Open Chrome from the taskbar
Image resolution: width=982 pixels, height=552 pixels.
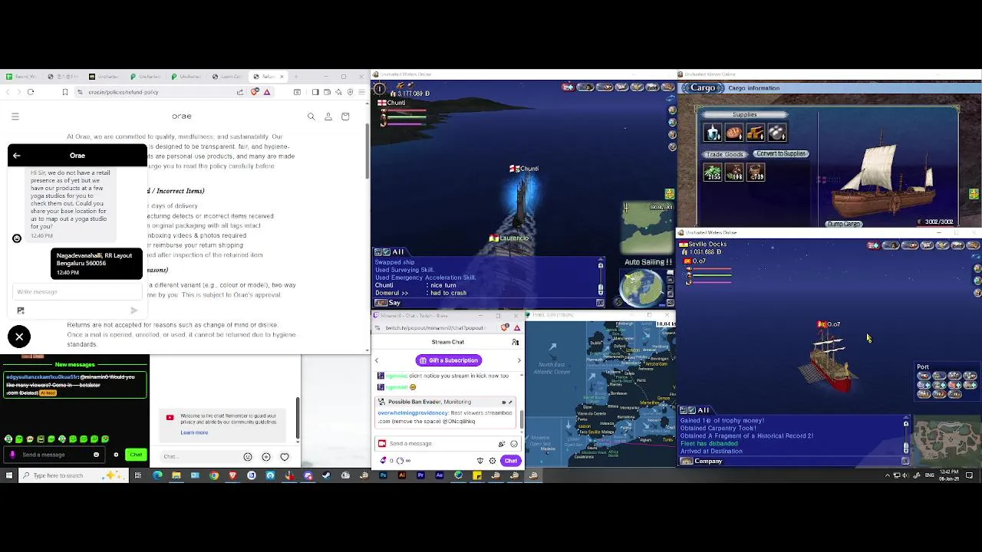214,475
